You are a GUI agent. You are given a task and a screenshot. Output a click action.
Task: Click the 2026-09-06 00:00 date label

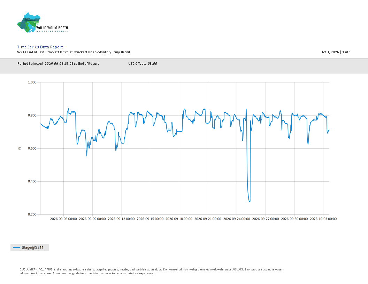tap(63, 219)
